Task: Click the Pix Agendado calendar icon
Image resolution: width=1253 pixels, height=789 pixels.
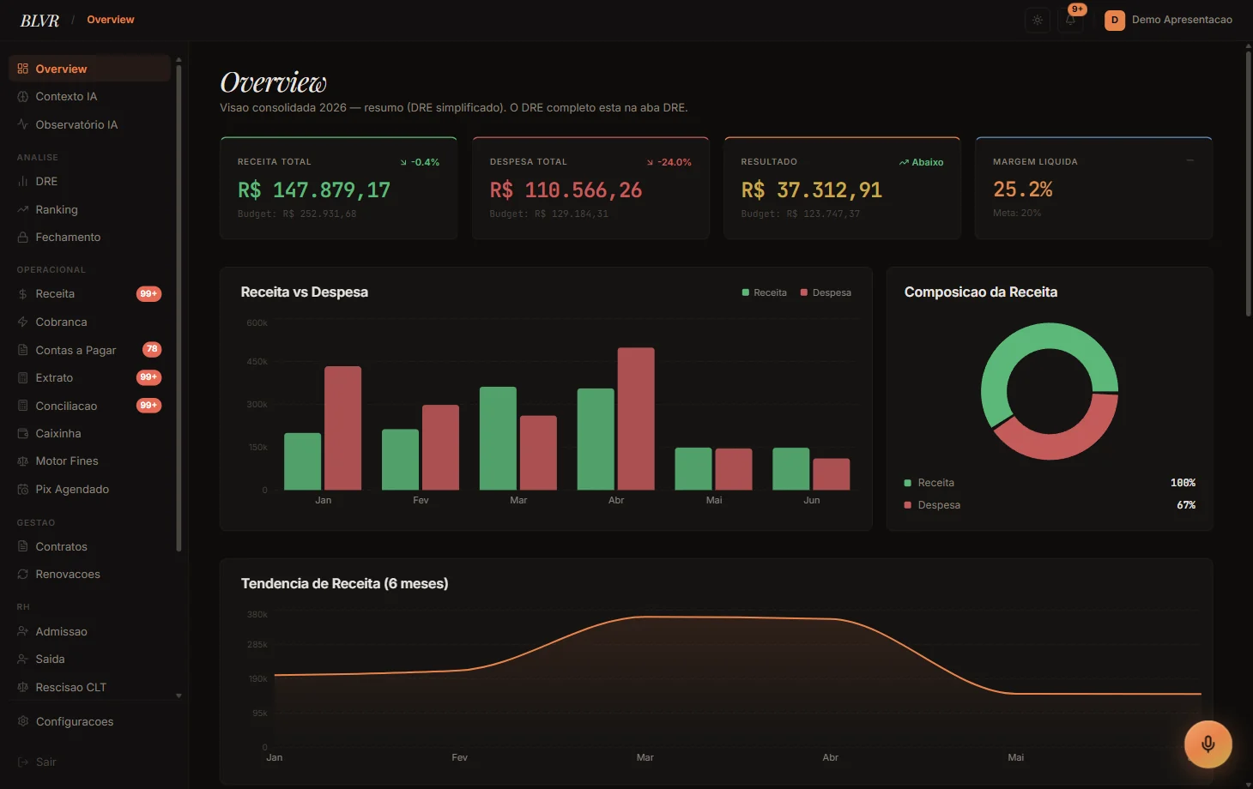Action: pyautogui.click(x=23, y=489)
